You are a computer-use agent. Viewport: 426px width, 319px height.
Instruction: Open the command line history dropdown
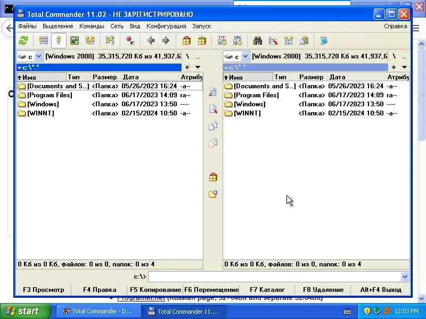coord(405,276)
